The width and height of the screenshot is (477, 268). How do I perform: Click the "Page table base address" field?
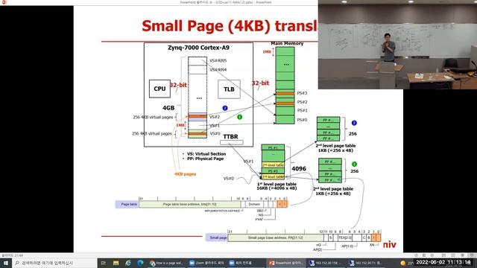pyautogui.click(x=189, y=204)
